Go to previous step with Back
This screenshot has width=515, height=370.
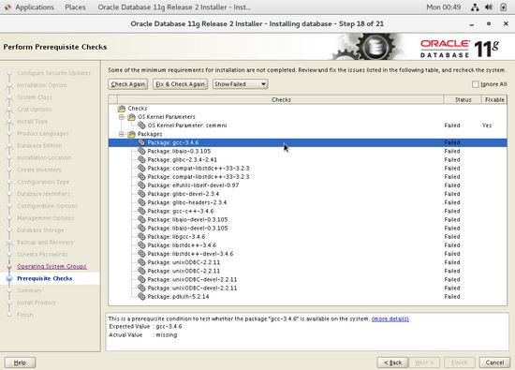coord(392,363)
